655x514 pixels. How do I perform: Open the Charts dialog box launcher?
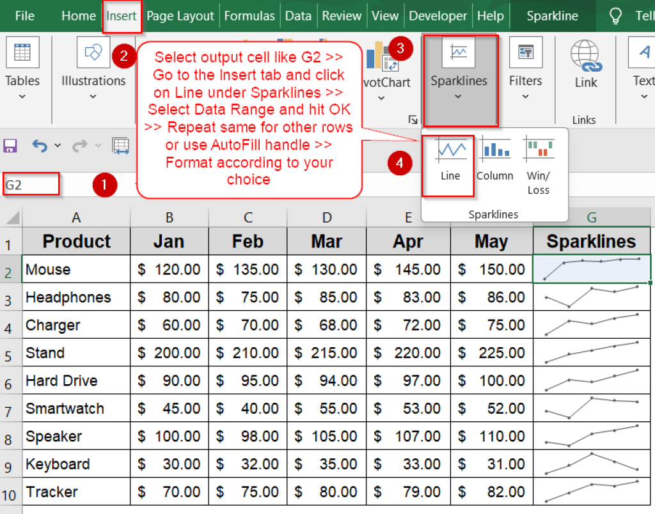click(413, 119)
